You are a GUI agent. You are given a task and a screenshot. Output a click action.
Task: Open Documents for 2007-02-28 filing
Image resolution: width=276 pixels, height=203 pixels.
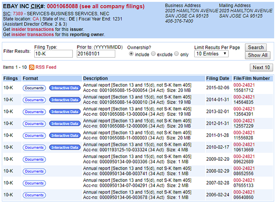[34, 183]
